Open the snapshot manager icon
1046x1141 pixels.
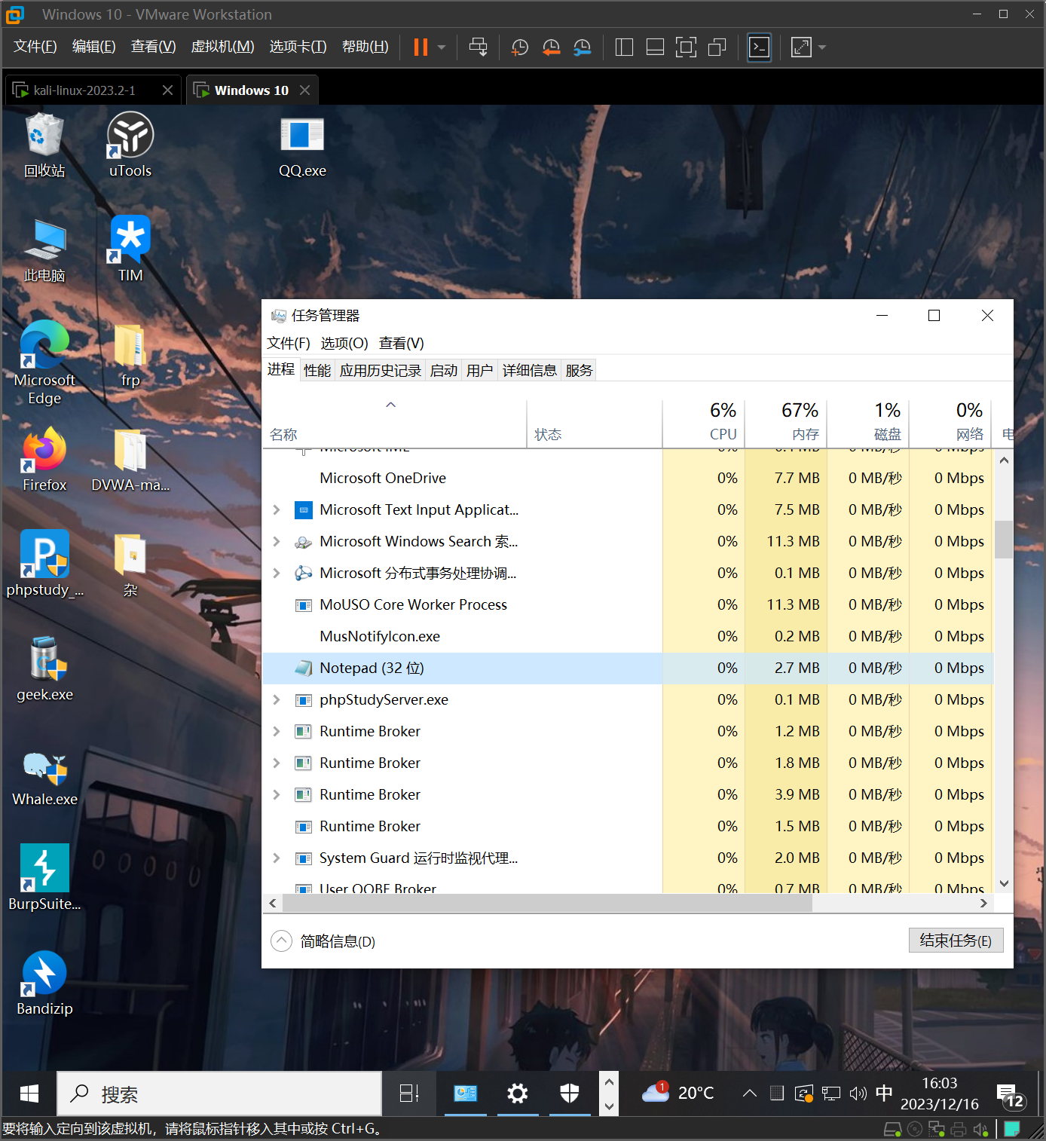click(582, 47)
